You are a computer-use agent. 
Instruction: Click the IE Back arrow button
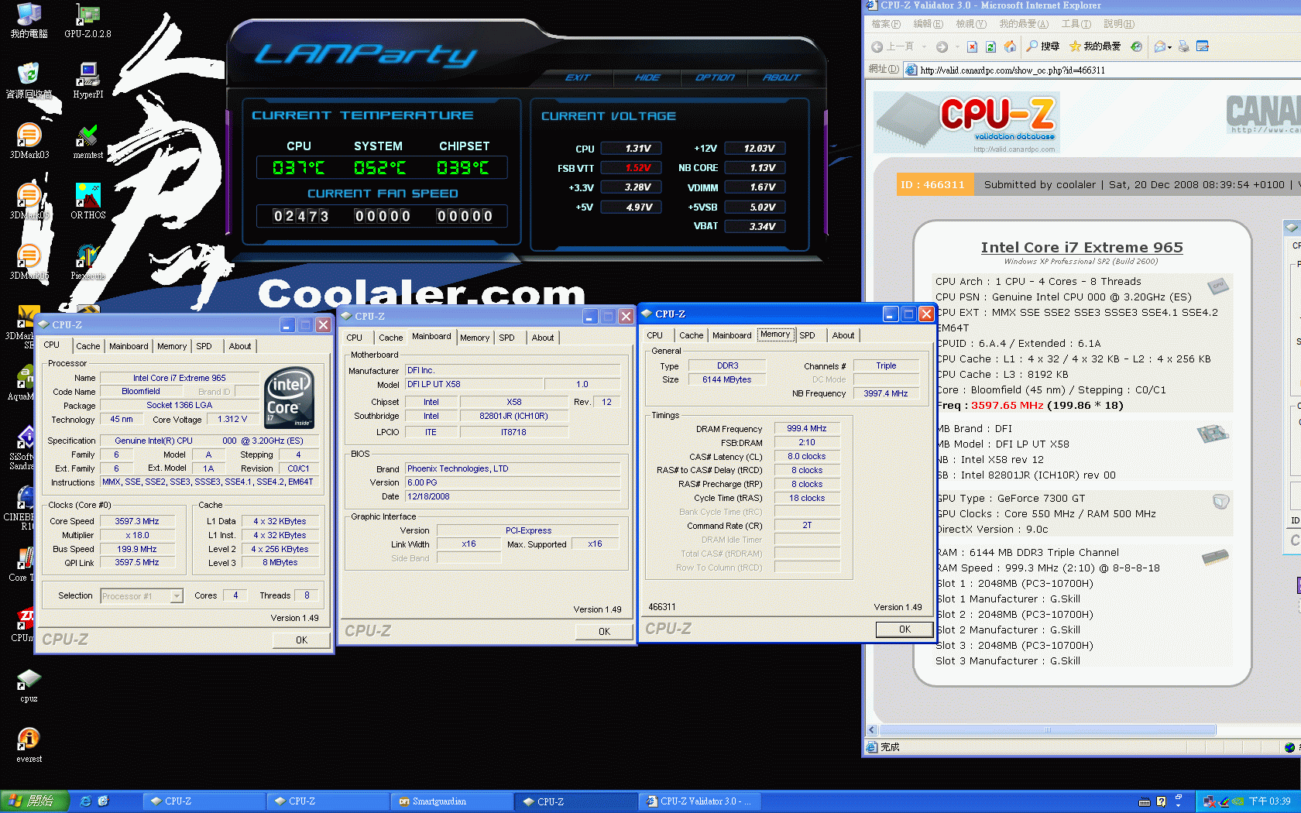pos(877,46)
